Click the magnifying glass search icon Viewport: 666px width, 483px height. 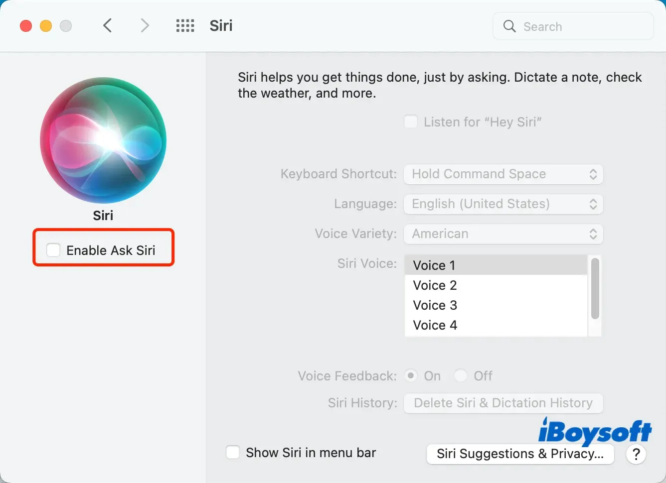[509, 26]
